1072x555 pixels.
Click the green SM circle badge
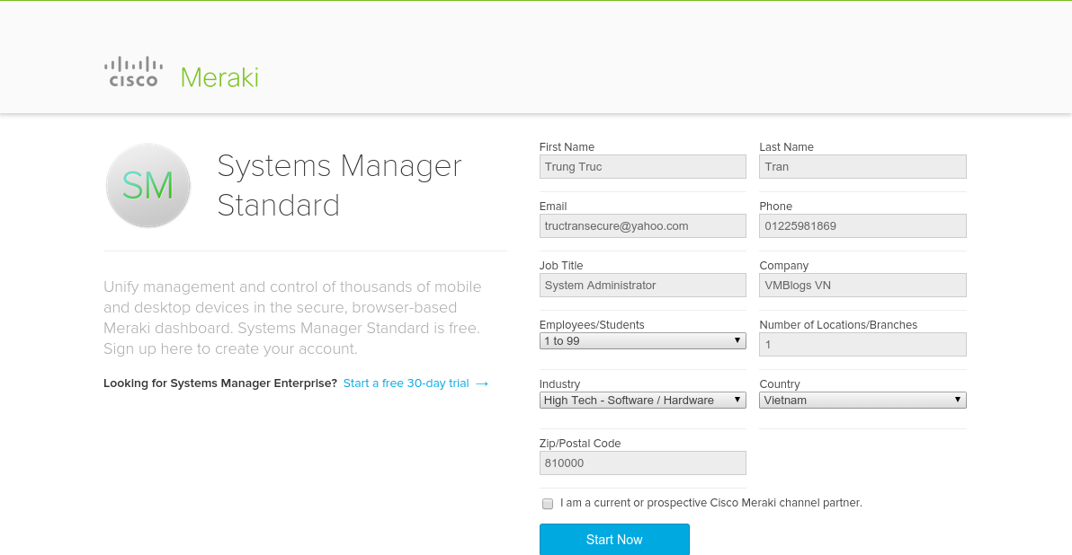[x=148, y=186]
